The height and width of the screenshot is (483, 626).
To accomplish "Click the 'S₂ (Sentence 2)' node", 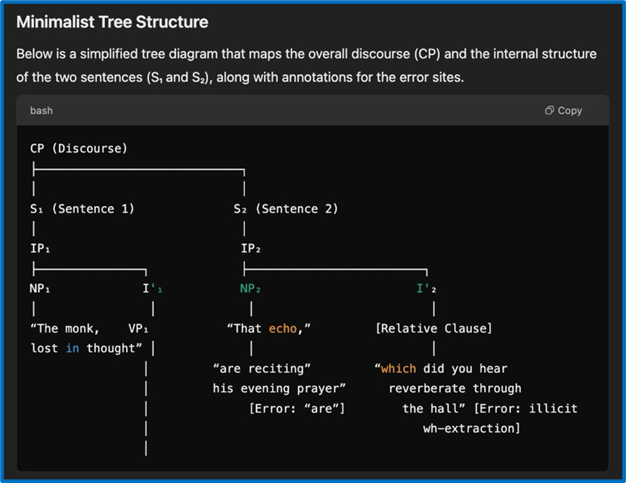I will click(286, 208).
